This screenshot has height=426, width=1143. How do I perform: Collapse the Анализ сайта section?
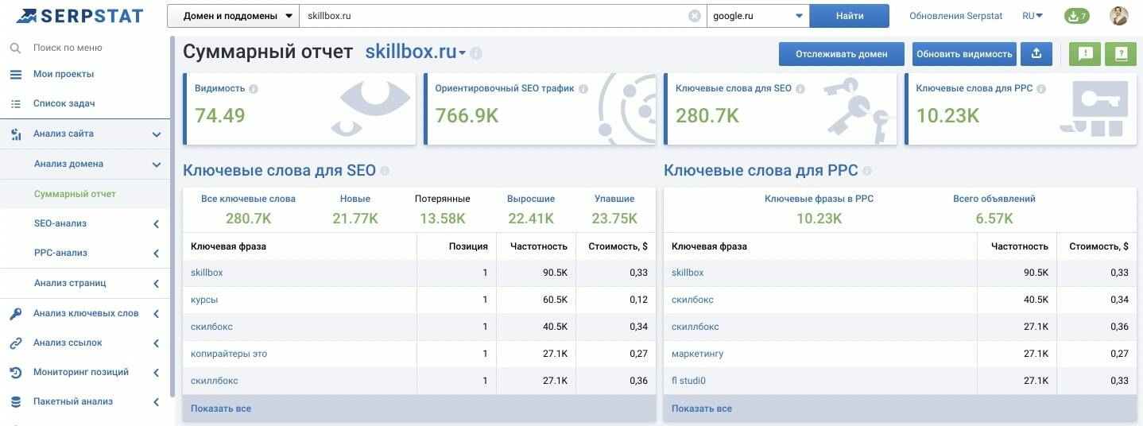pyautogui.click(x=157, y=134)
